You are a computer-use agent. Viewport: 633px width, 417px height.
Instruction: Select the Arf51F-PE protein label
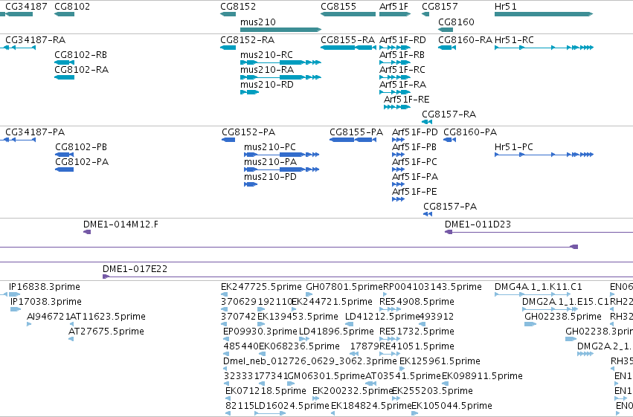pos(414,192)
